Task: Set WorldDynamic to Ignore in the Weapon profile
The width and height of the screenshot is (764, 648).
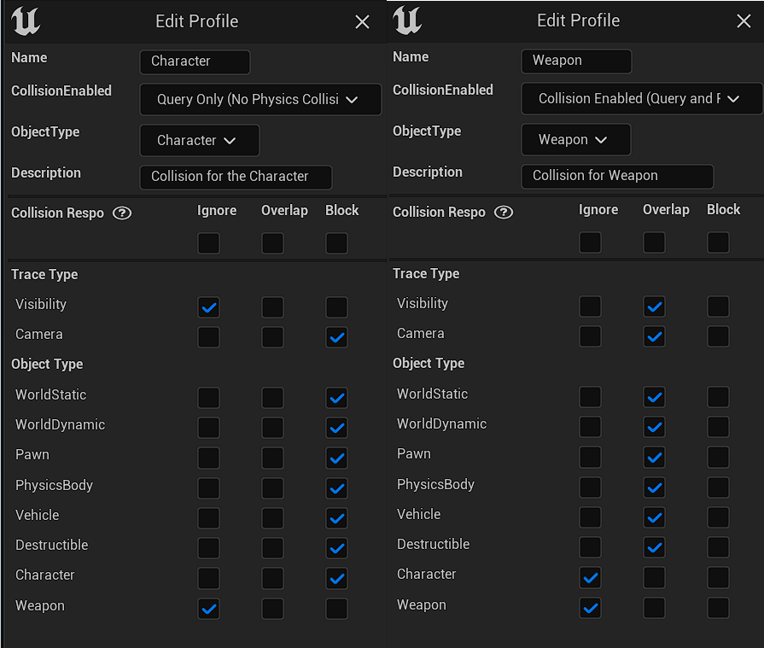Action: pyautogui.click(x=590, y=427)
